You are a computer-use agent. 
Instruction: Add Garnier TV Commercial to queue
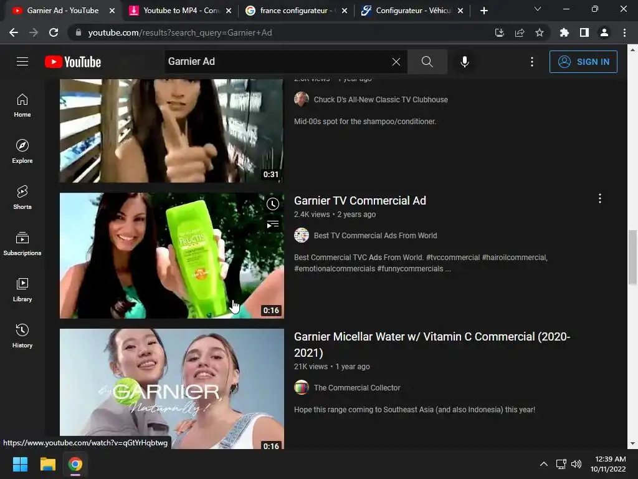click(x=273, y=224)
